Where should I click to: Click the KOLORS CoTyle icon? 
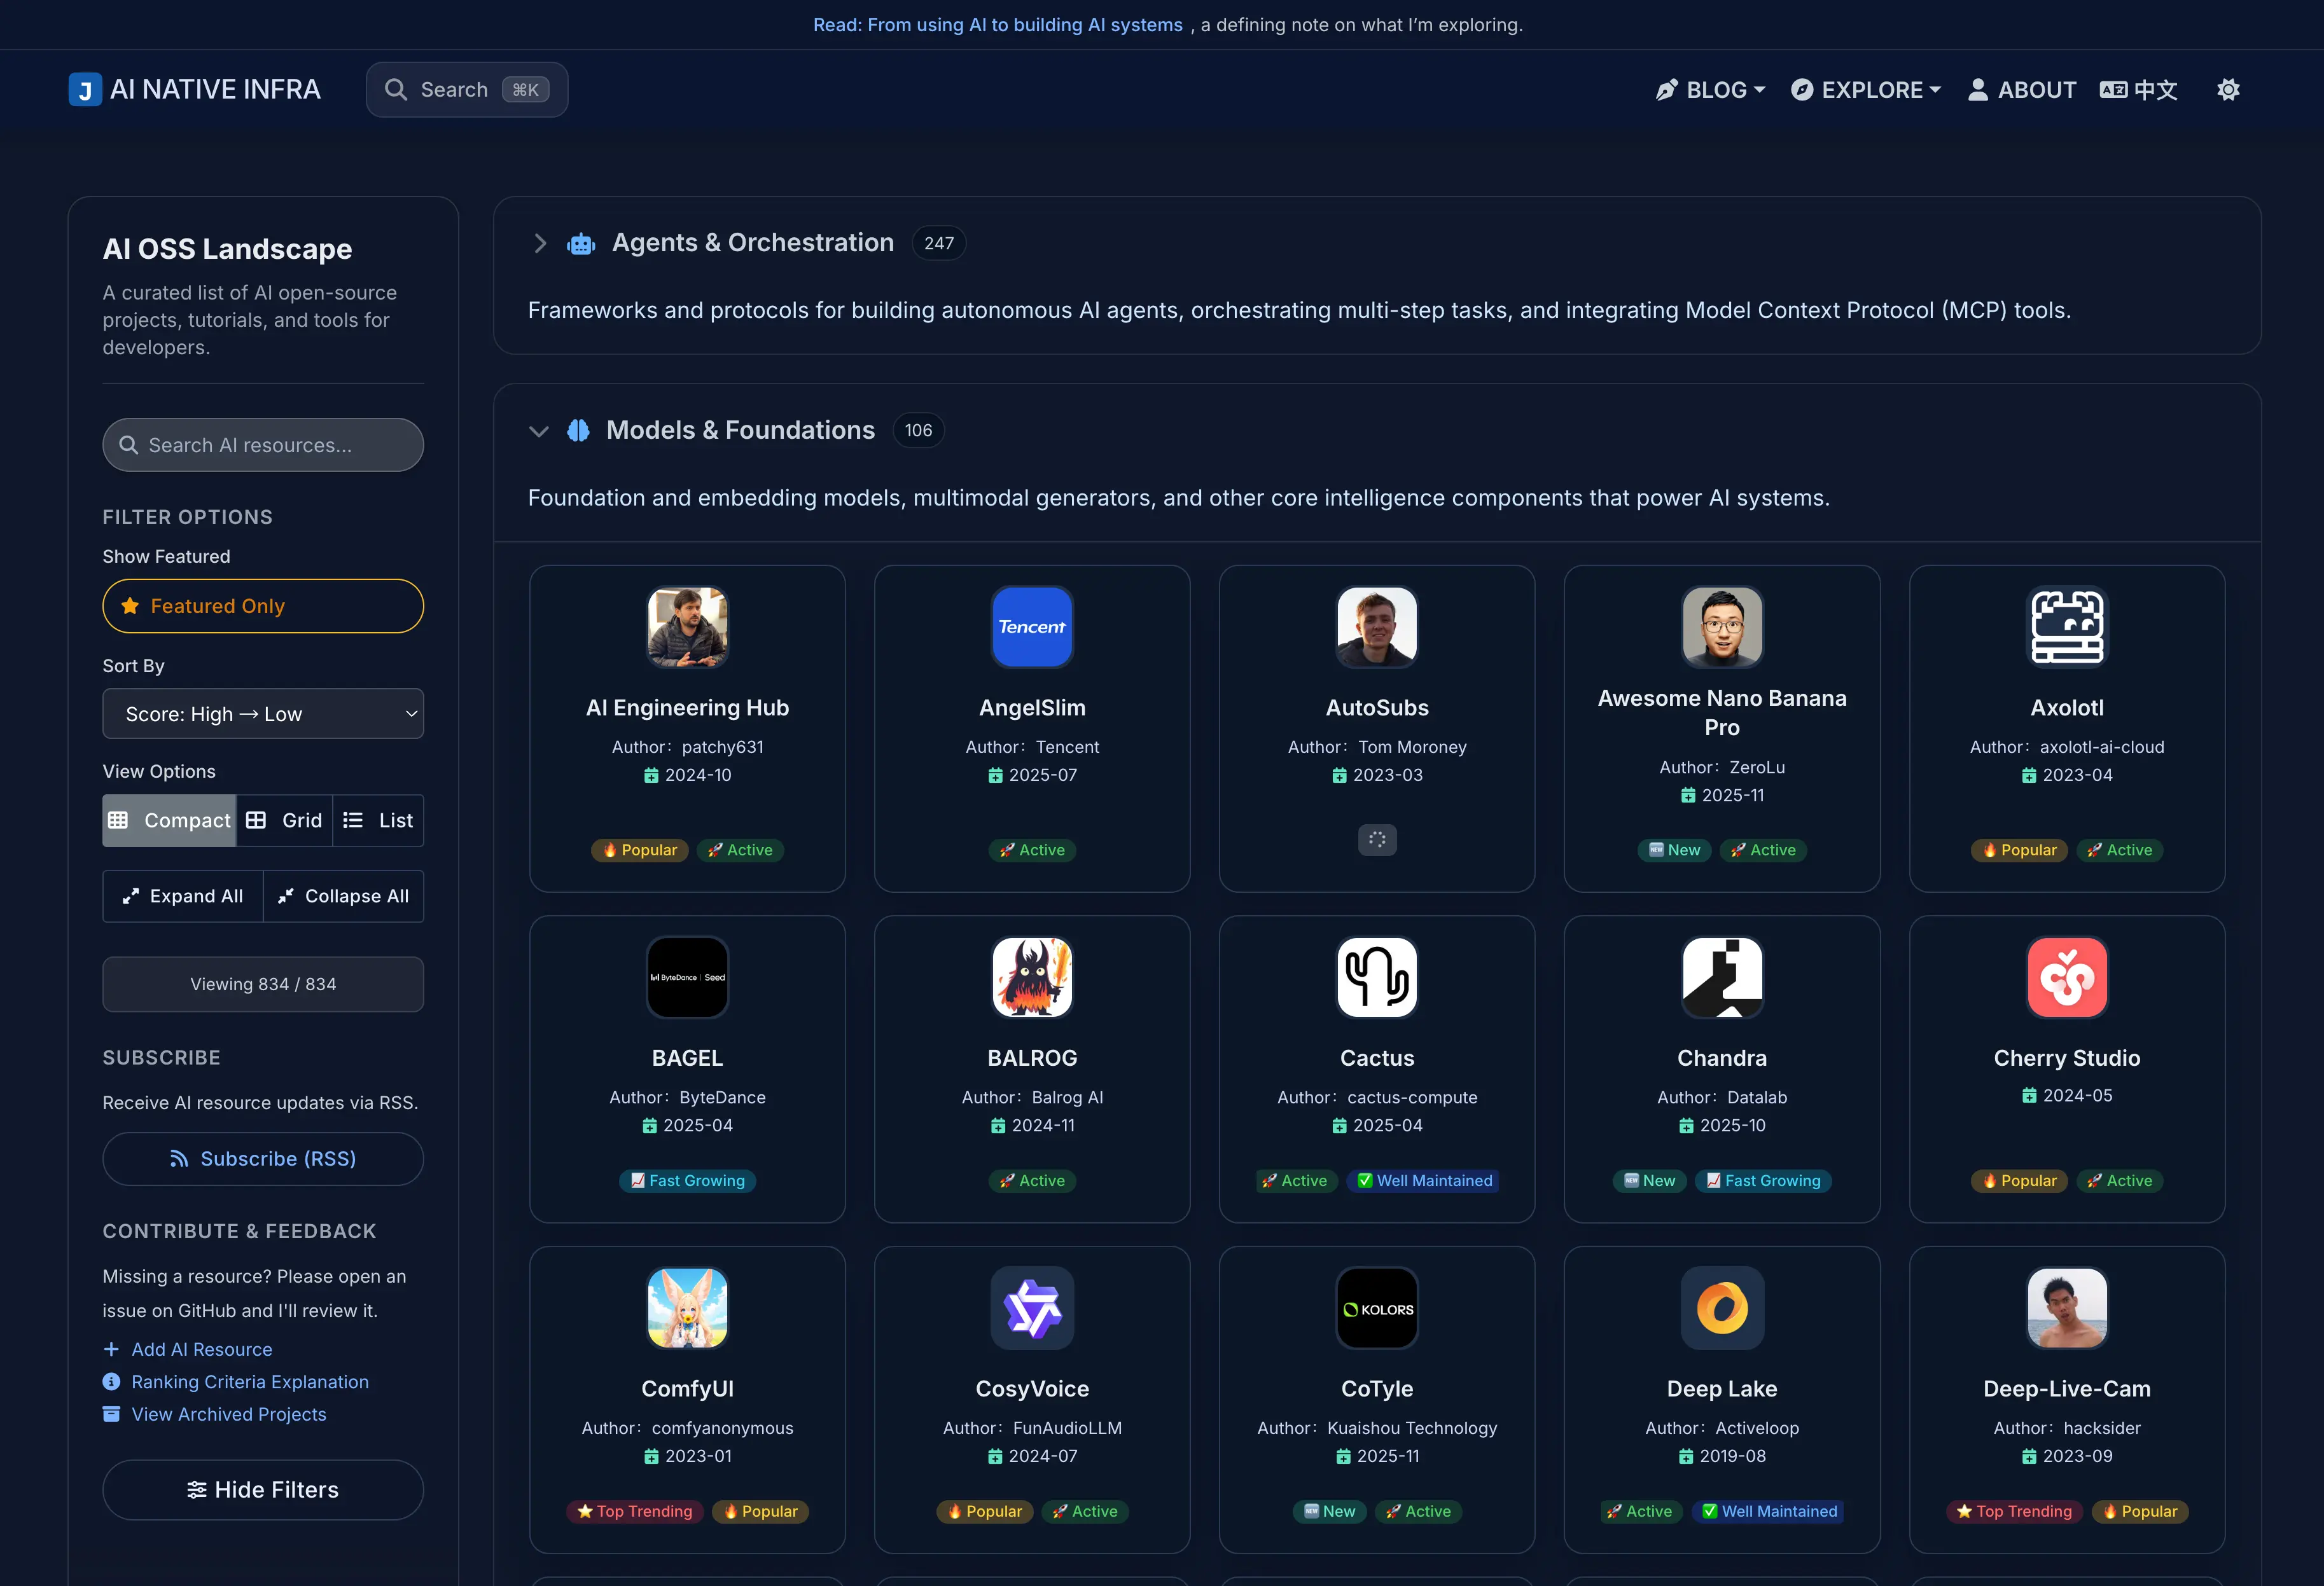point(1377,1307)
